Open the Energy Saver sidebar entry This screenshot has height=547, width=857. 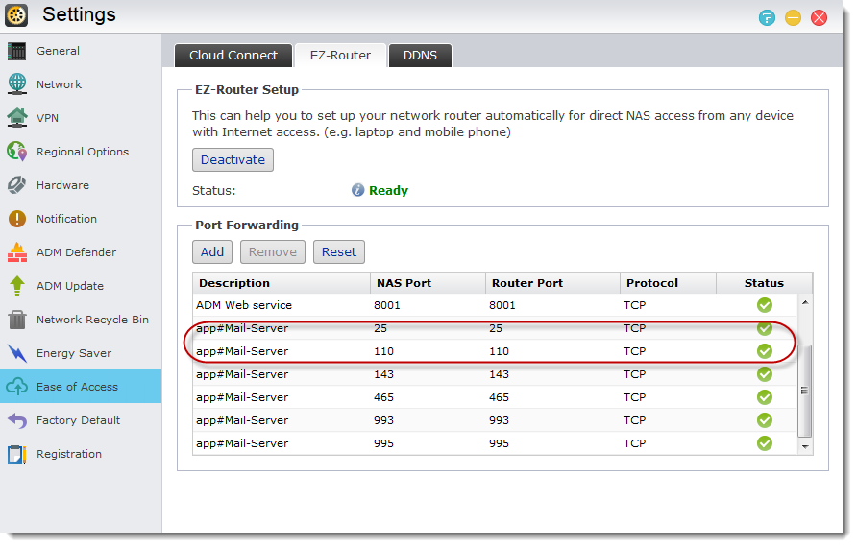point(81,353)
